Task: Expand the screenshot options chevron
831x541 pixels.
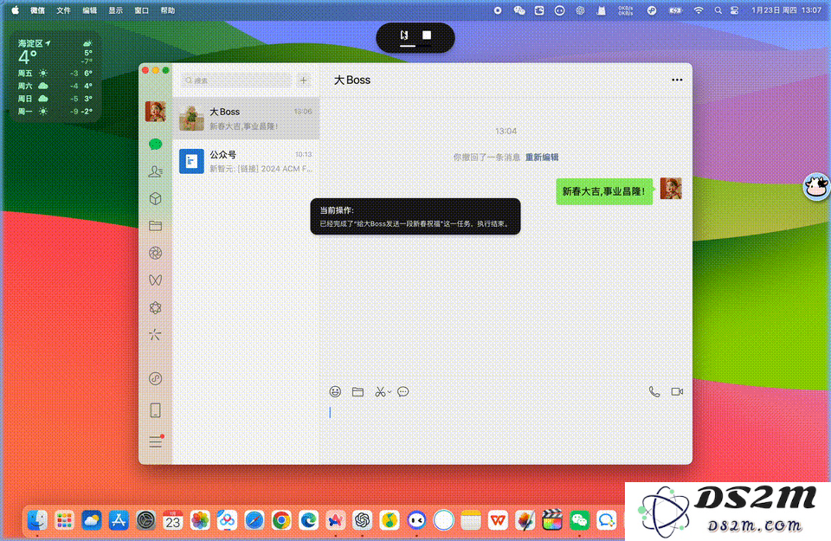Action: 390,392
